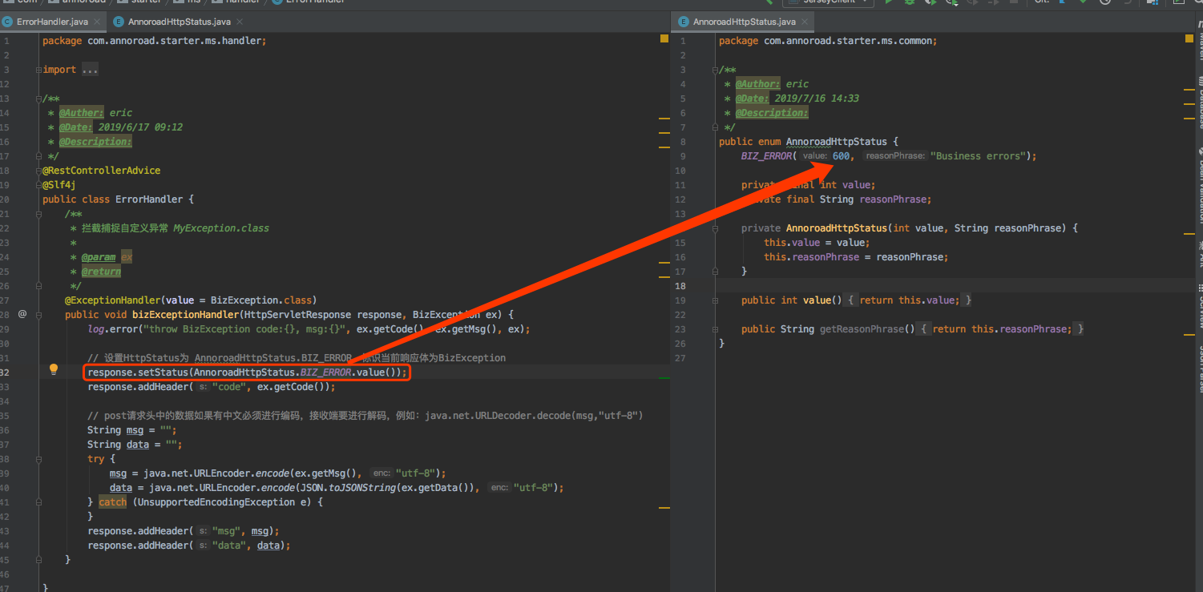Expand the collapsed import block
The height and width of the screenshot is (592, 1203).
click(x=38, y=70)
